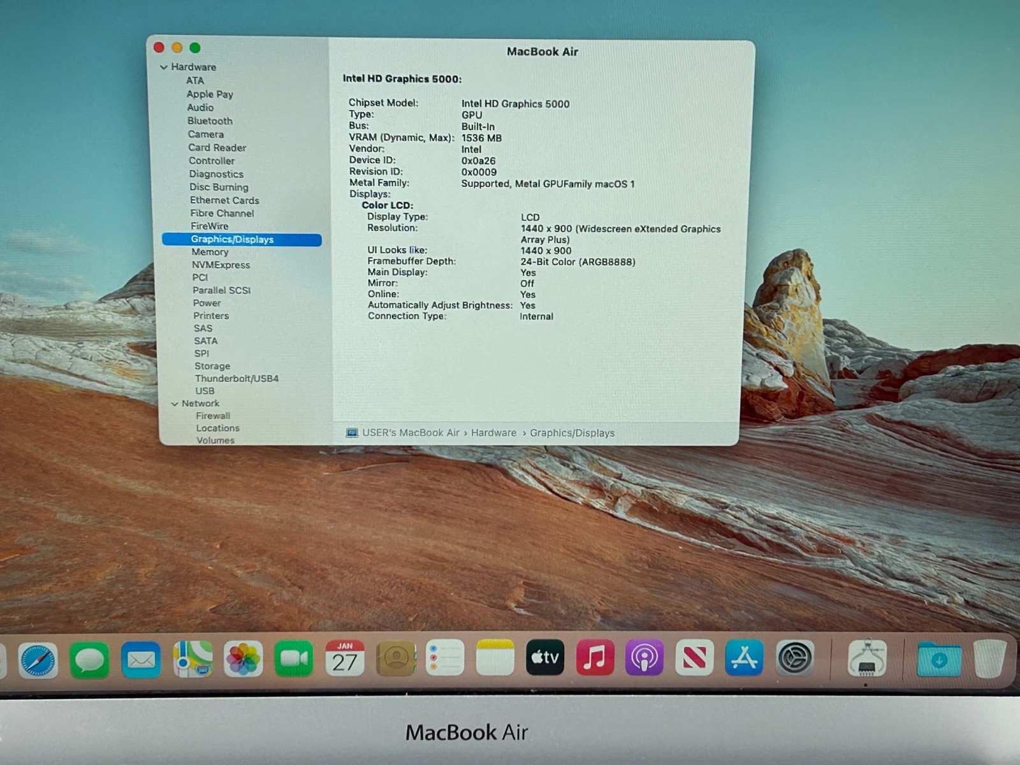The image size is (1020, 765).
Task: Click the Intel HD Graphics 5000 heading
Action: click(x=402, y=79)
